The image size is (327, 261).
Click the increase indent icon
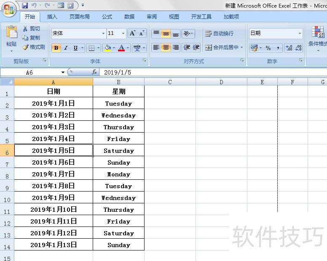[196, 48]
